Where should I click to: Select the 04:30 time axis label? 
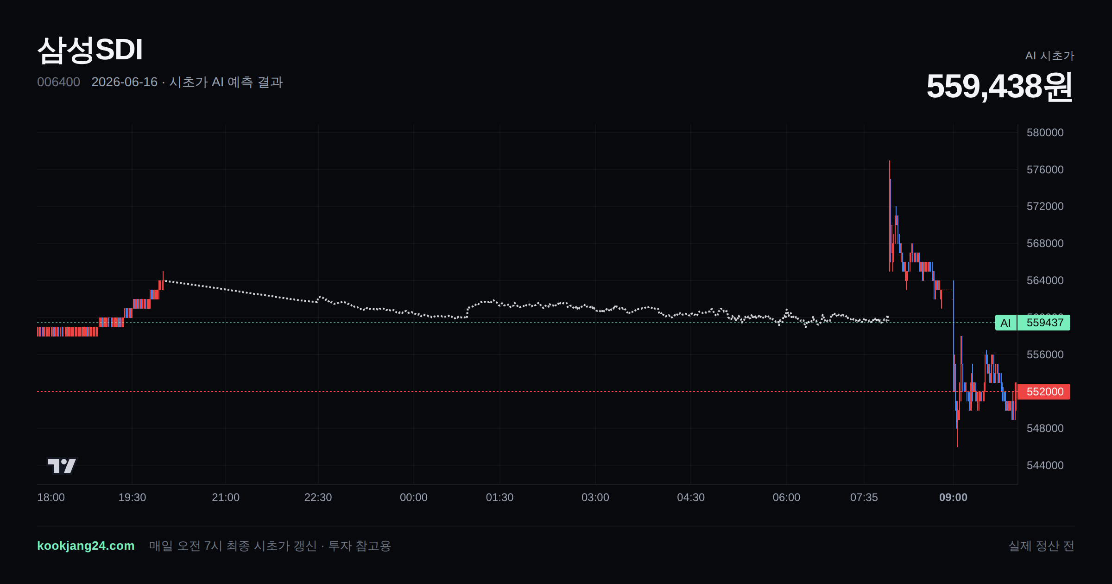691,497
